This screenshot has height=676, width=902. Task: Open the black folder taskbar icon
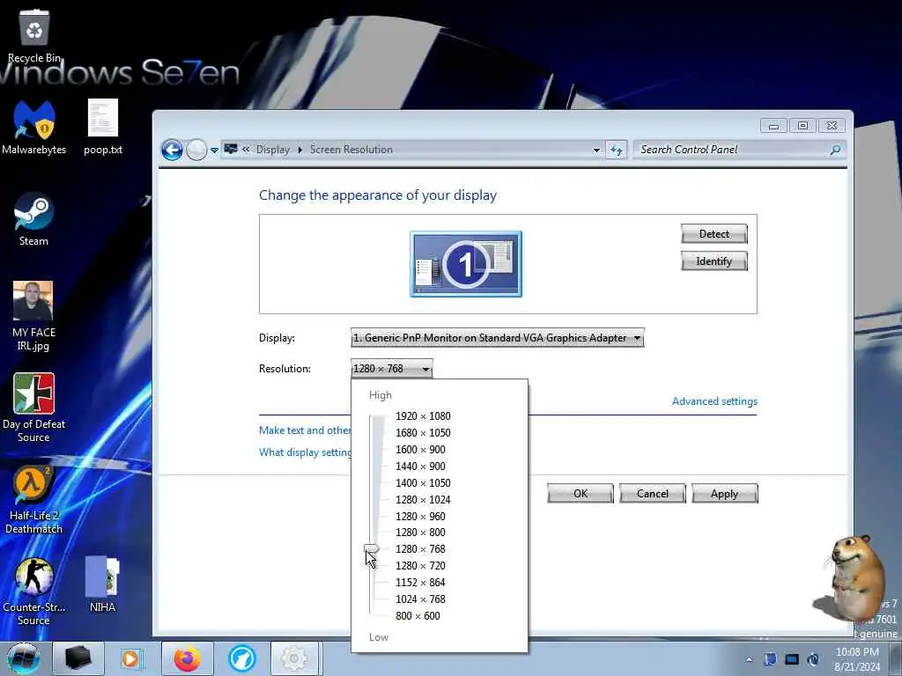[x=78, y=658]
